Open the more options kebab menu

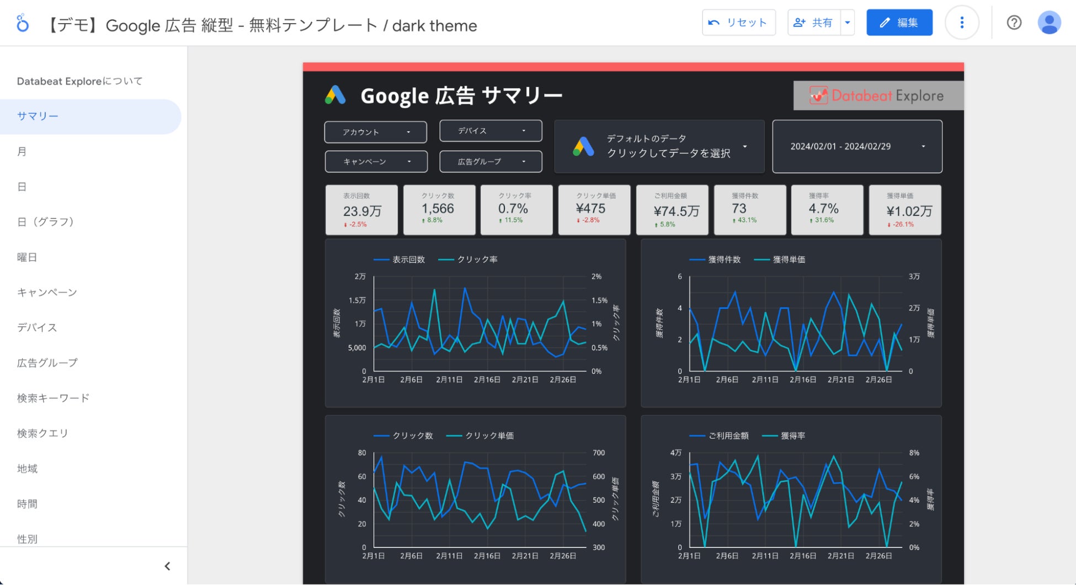962,23
